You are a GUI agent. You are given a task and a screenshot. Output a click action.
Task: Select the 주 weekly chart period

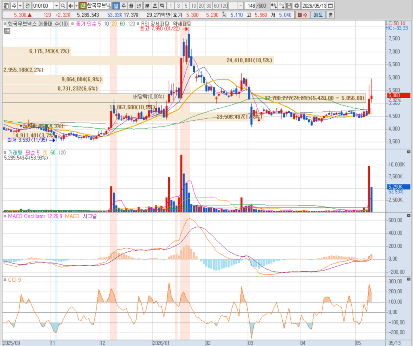[123, 6]
